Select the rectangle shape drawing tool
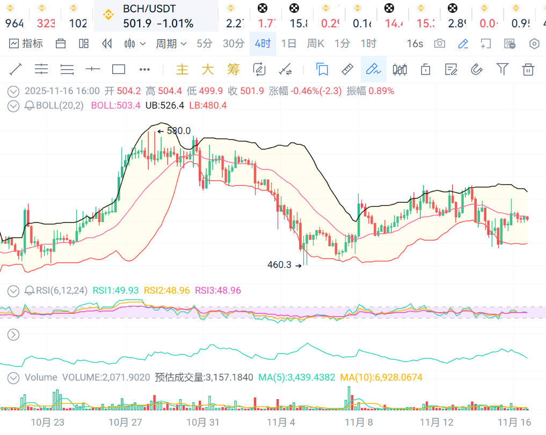Image resolution: width=546 pixels, height=435 pixels. [x=119, y=69]
